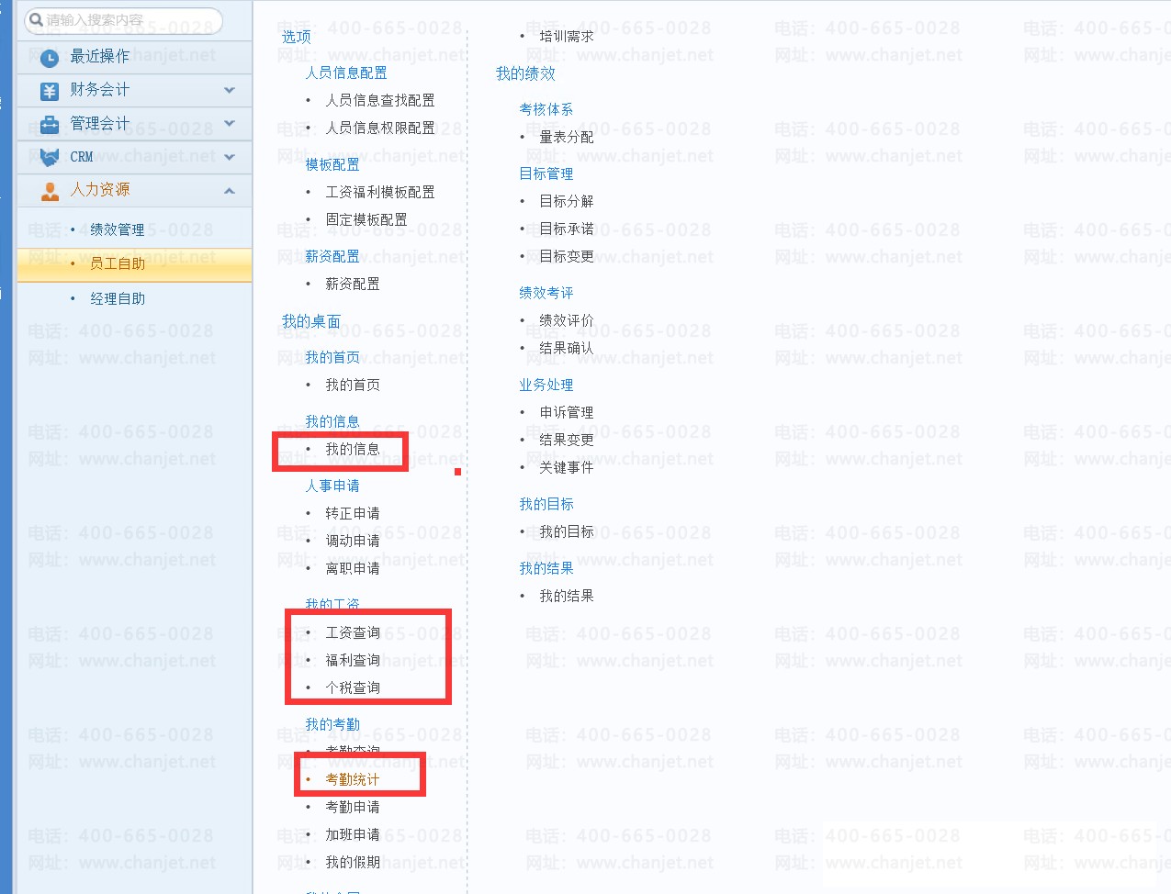Open 经理自助 in the sidebar

[117, 298]
